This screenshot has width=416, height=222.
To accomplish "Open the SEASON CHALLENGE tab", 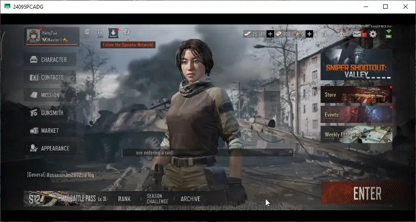I will [157, 199].
